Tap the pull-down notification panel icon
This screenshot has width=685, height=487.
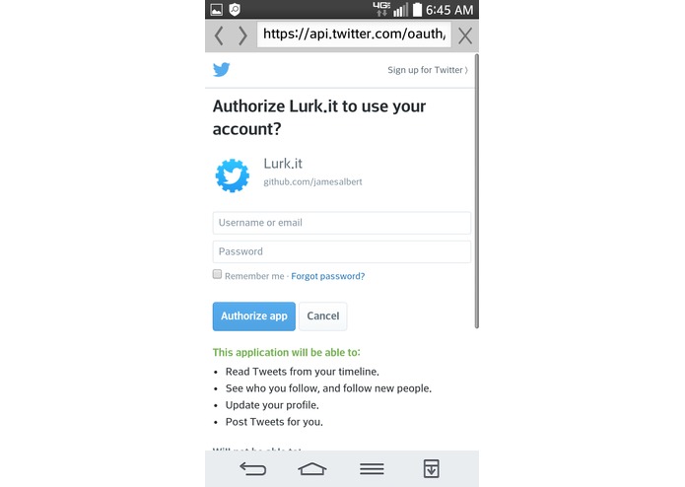431,468
